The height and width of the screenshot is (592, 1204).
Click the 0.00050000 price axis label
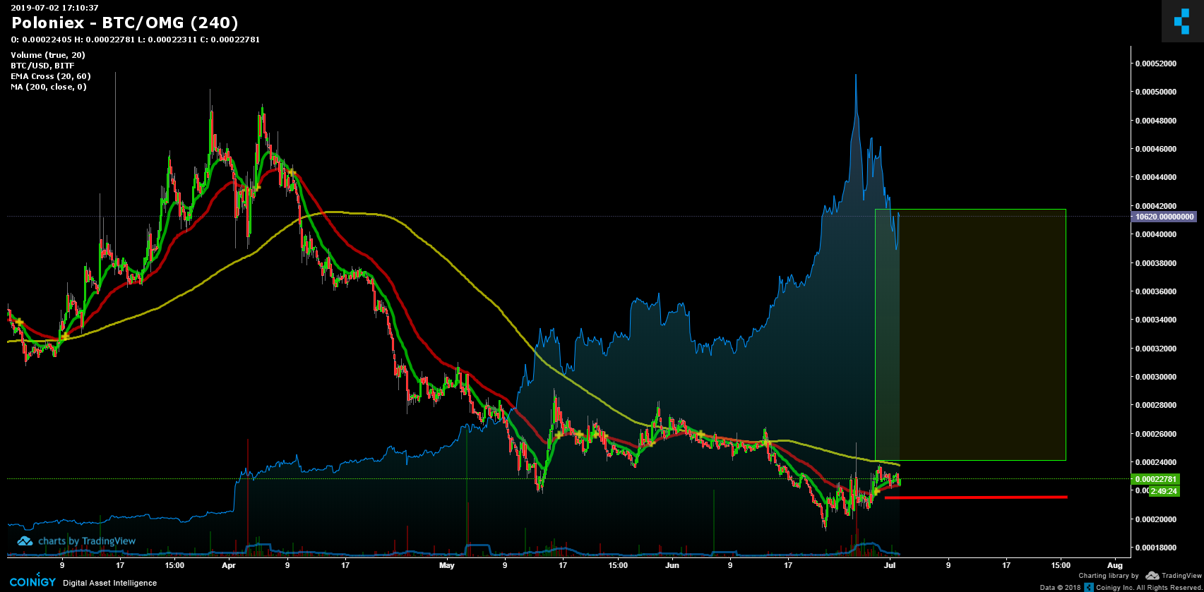point(1157,92)
